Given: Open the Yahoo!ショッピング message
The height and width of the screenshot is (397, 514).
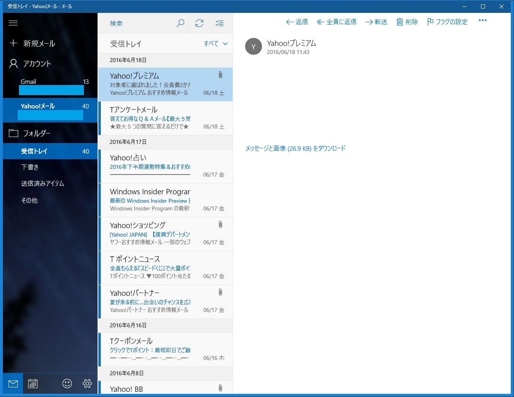Looking at the screenshot, I should (x=165, y=234).
